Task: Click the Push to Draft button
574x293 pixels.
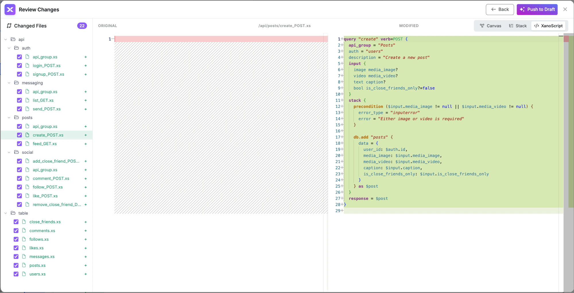Action: point(537,9)
